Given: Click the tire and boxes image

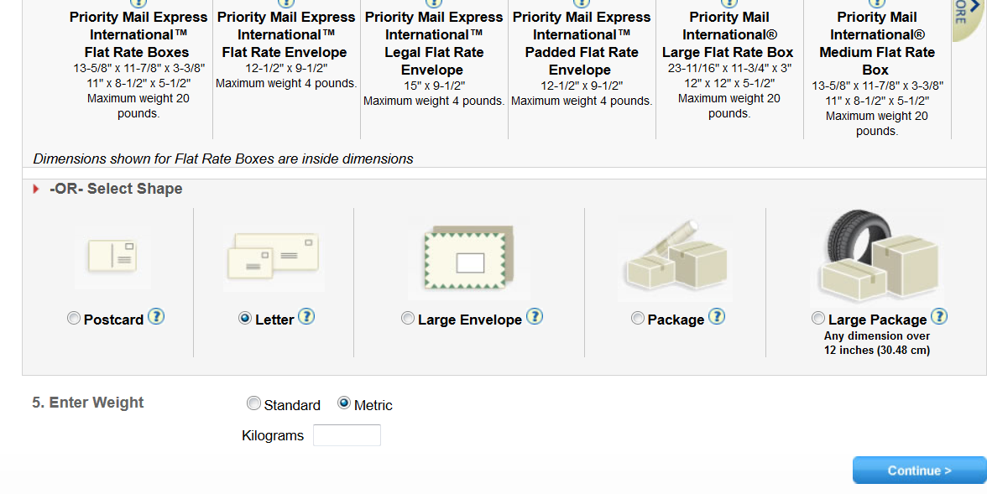Looking at the screenshot, I should (875, 257).
